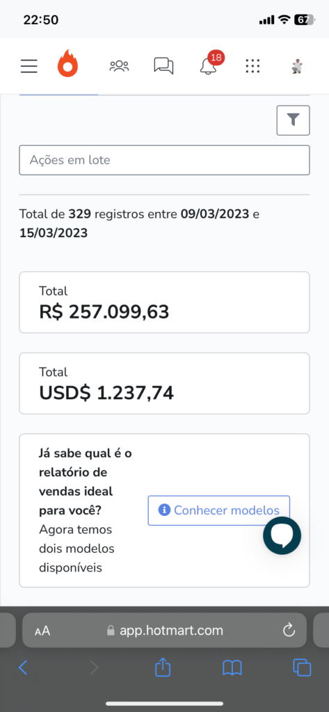Open the filter funnel button
The height and width of the screenshot is (712, 329).
pyautogui.click(x=293, y=120)
